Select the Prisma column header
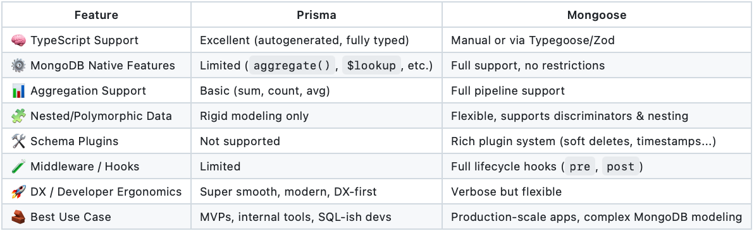754x231 pixels. click(x=316, y=15)
